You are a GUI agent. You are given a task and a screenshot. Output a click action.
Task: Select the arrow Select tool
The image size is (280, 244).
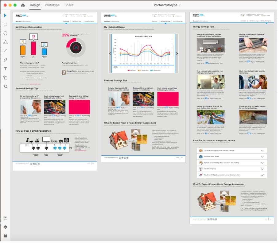[x=5, y=16]
